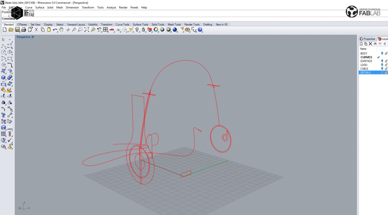Open the Print icon in toolbar
Viewport: 388px width, 215px height.
click(x=24, y=30)
